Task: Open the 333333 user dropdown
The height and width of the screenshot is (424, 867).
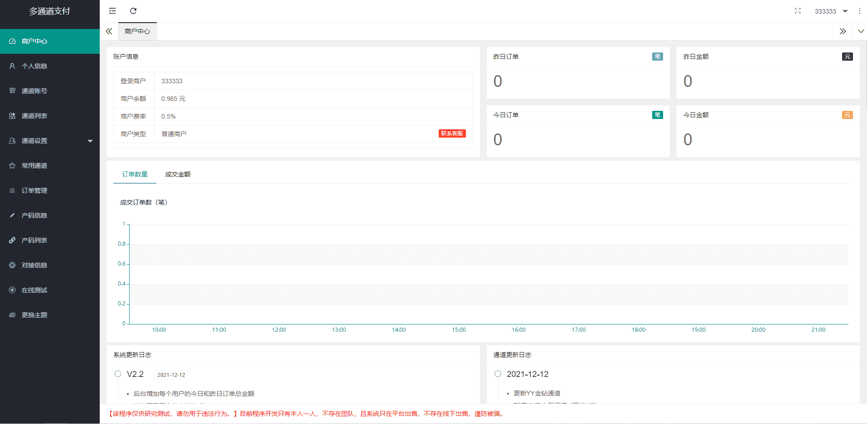Action: tap(830, 11)
